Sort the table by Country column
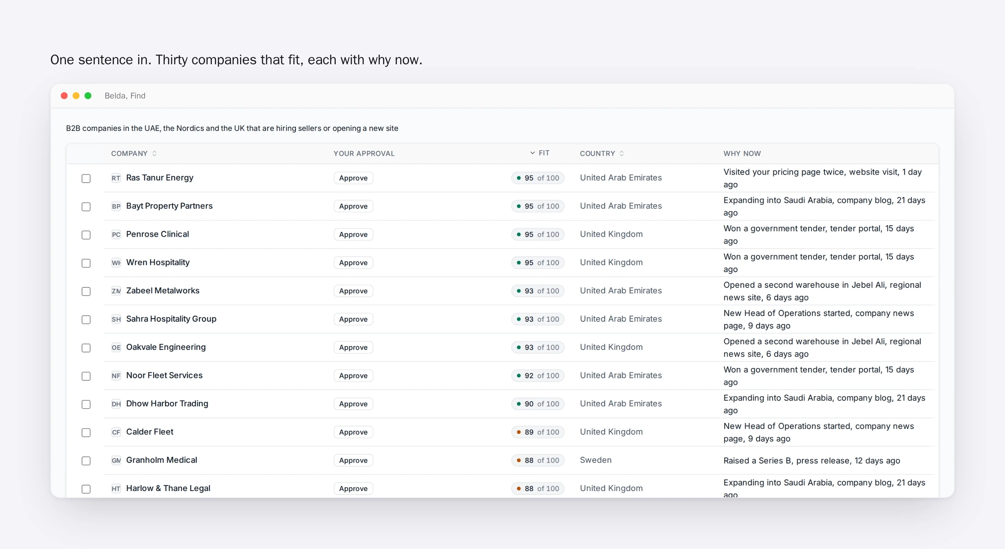Image resolution: width=1005 pixels, height=549 pixels. [602, 153]
